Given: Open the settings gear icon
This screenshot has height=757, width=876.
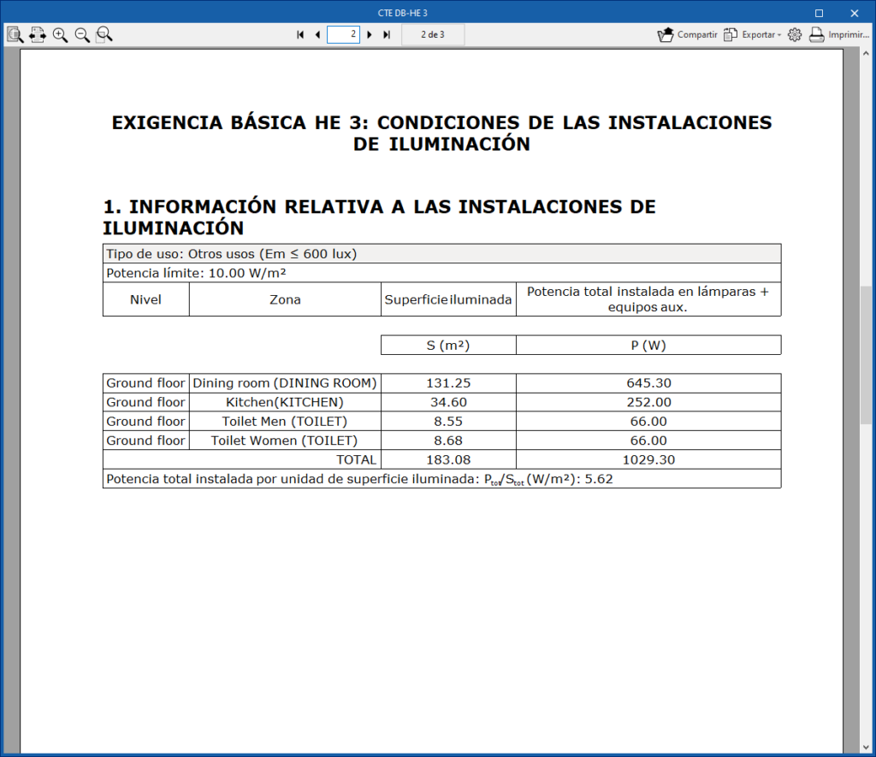Looking at the screenshot, I should pos(795,34).
